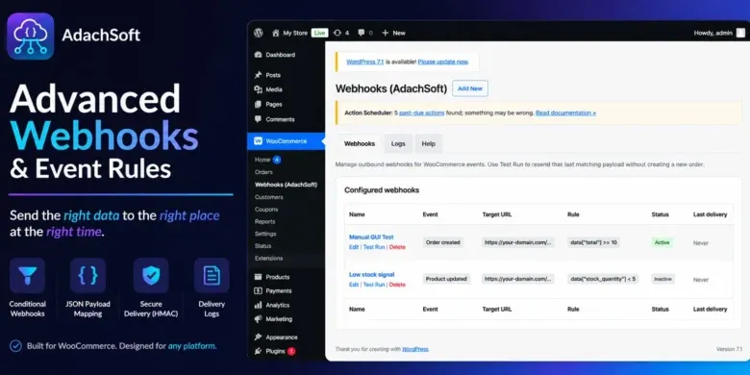Click the WooCommerce Woo logo icon
This screenshot has height=375, width=750.
259,141
